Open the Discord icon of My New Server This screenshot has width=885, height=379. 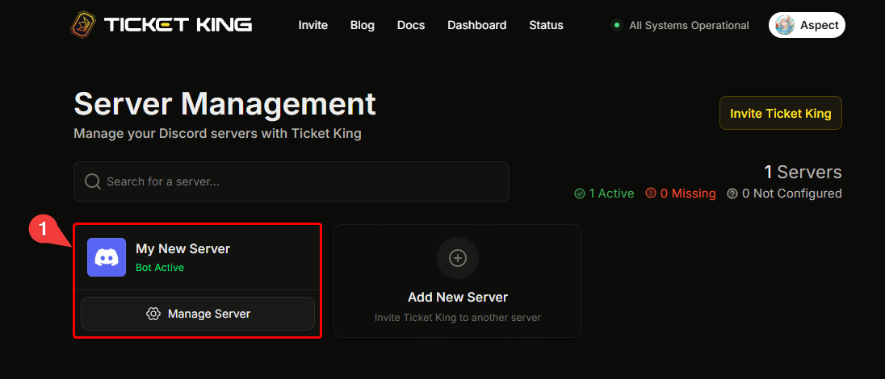pos(107,257)
